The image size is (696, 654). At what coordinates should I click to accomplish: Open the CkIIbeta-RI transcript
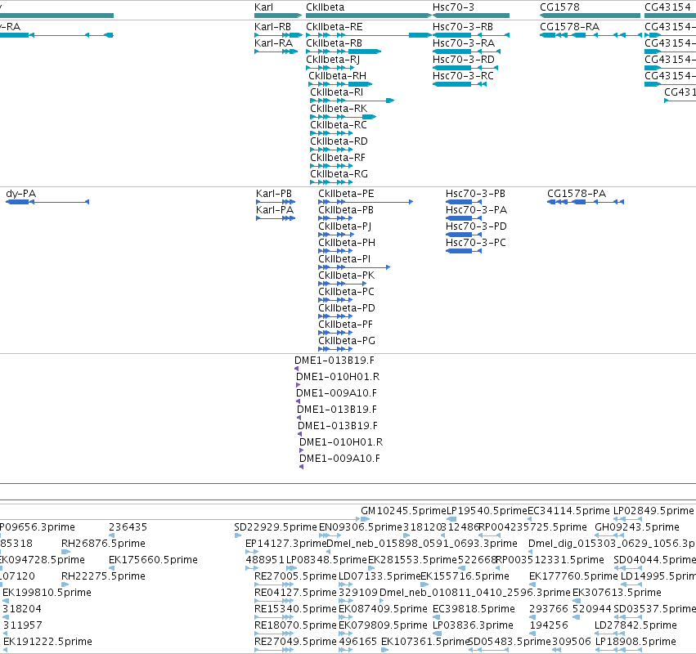pos(336,92)
